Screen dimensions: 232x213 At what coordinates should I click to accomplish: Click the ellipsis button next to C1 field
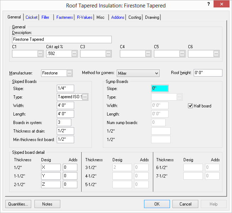40,54
